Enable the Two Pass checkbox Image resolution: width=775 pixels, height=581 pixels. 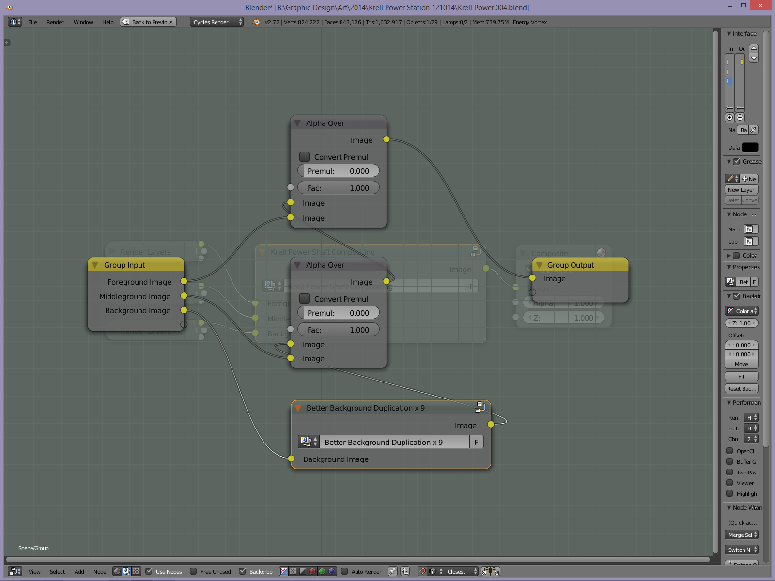[x=729, y=472]
